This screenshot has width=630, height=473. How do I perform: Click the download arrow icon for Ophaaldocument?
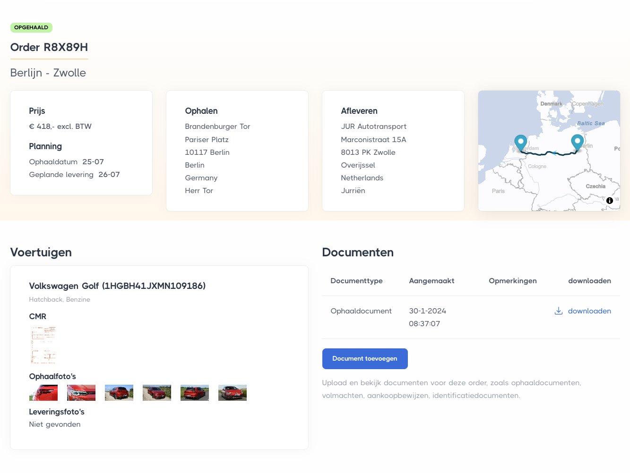point(558,311)
